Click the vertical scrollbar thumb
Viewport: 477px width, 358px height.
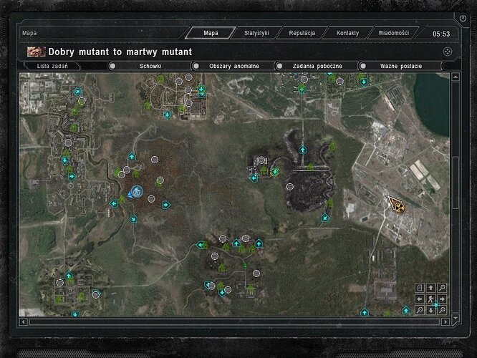[456, 183]
